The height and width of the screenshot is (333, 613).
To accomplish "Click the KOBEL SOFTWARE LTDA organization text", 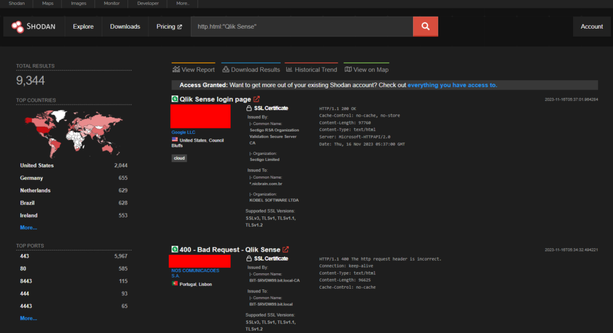I will [x=274, y=200].
